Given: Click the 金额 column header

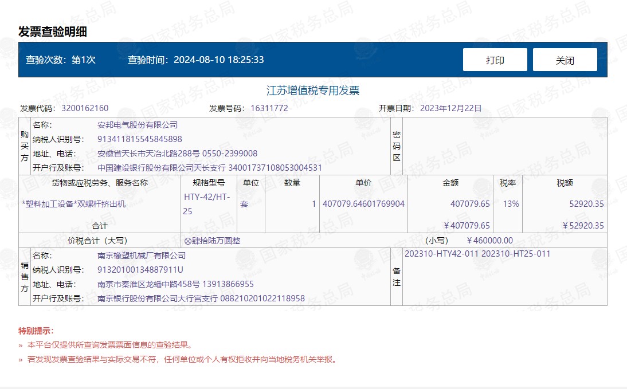Looking at the screenshot, I should tap(450, 183).
